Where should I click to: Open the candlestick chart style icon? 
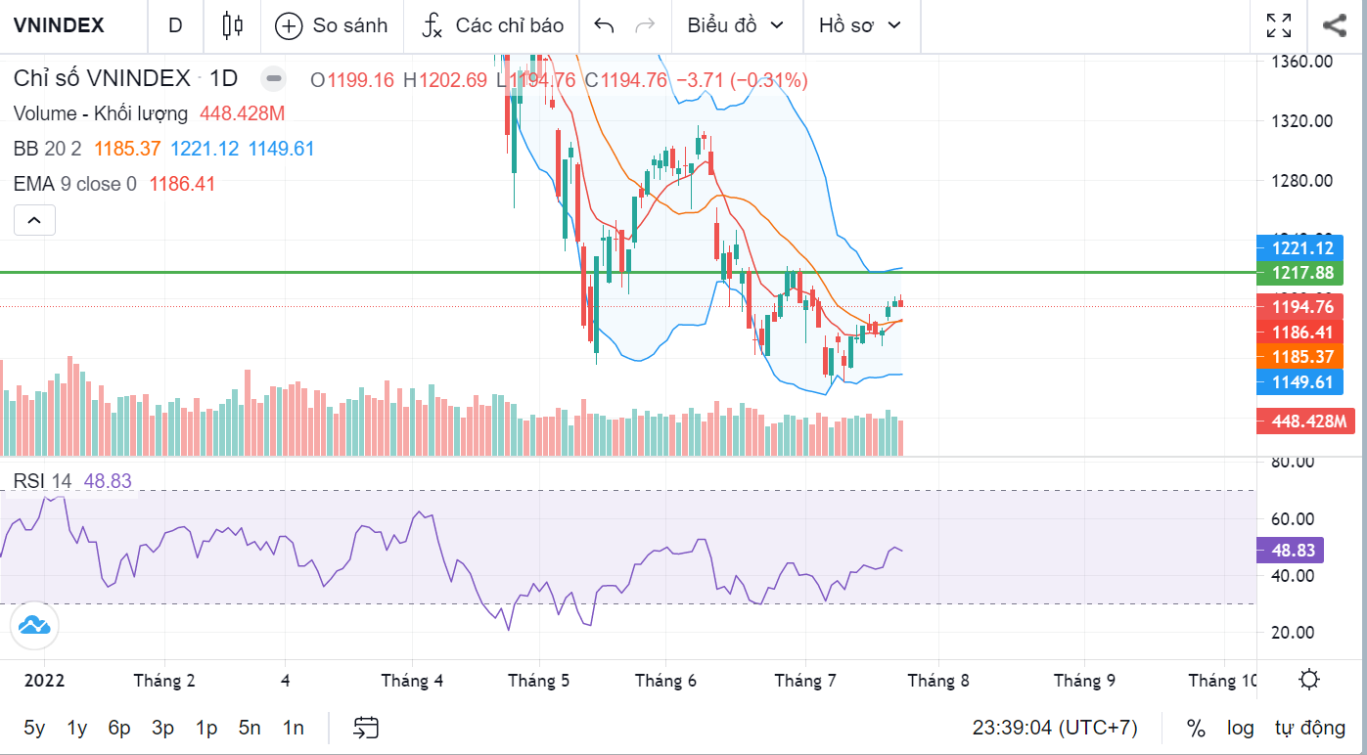click(232, 25)
